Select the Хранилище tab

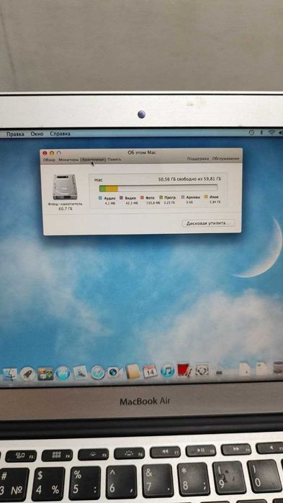[x=93, y=159]
